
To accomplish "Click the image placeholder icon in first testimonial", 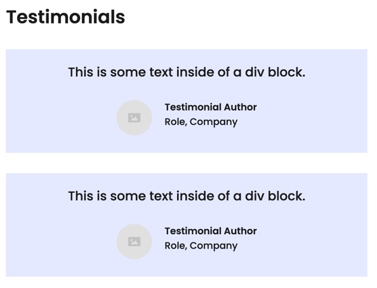I will 134,118.
